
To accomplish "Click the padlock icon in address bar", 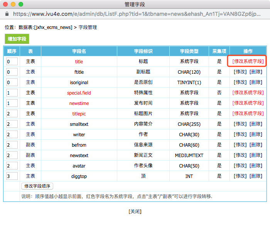I will (x=7, y=13).
